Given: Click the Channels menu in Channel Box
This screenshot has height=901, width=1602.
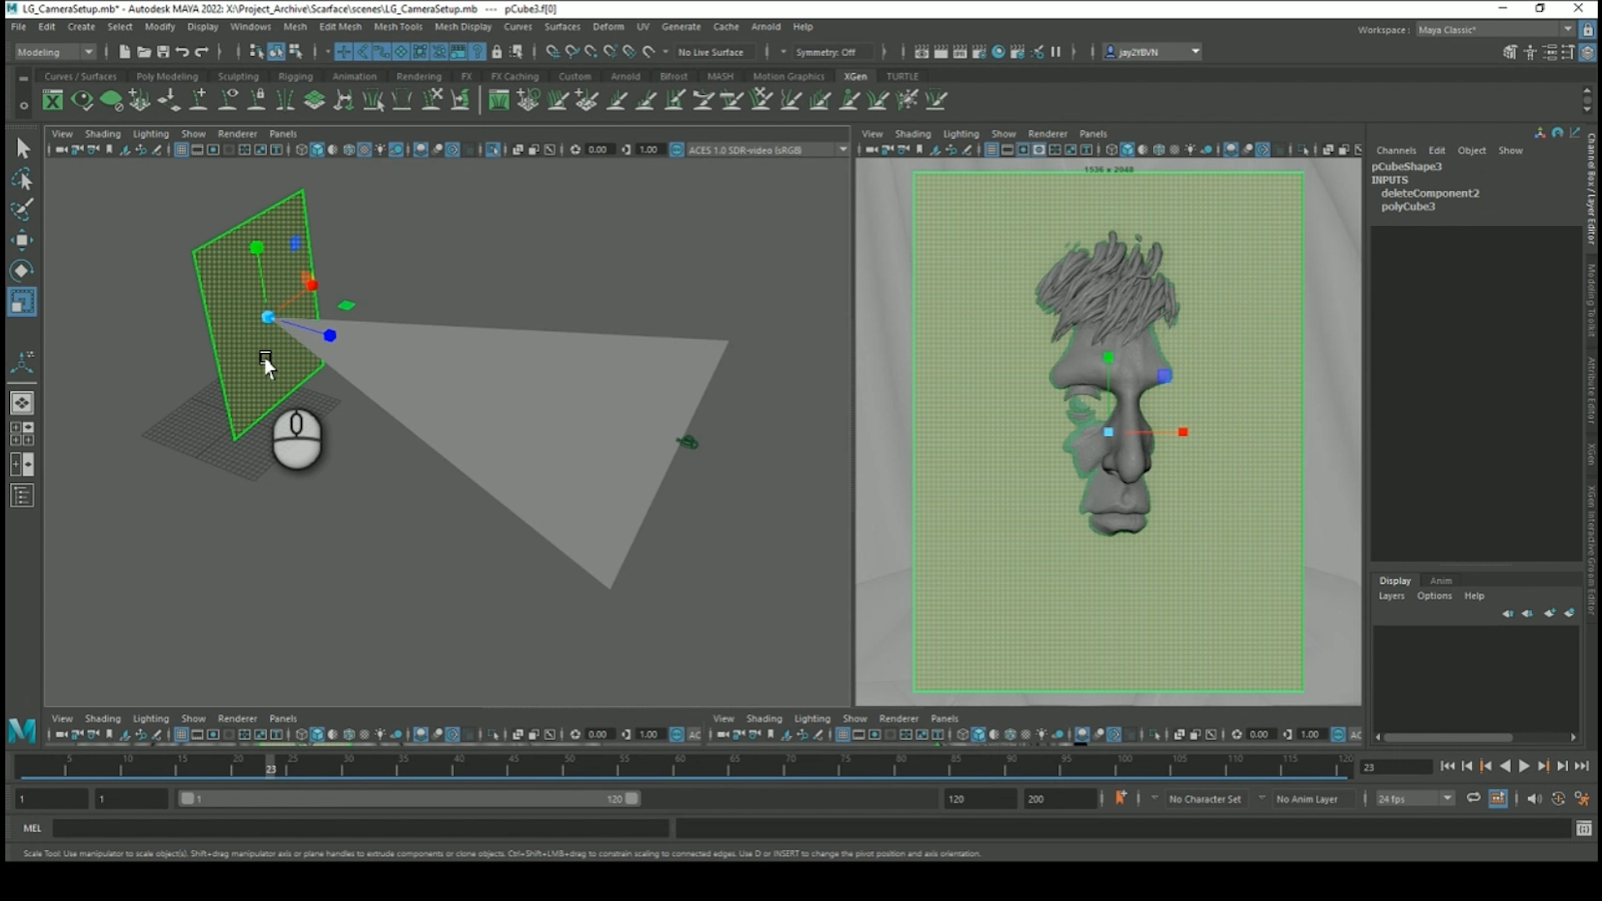Looking at the screenshot, I should click(x=1396, y=150).
